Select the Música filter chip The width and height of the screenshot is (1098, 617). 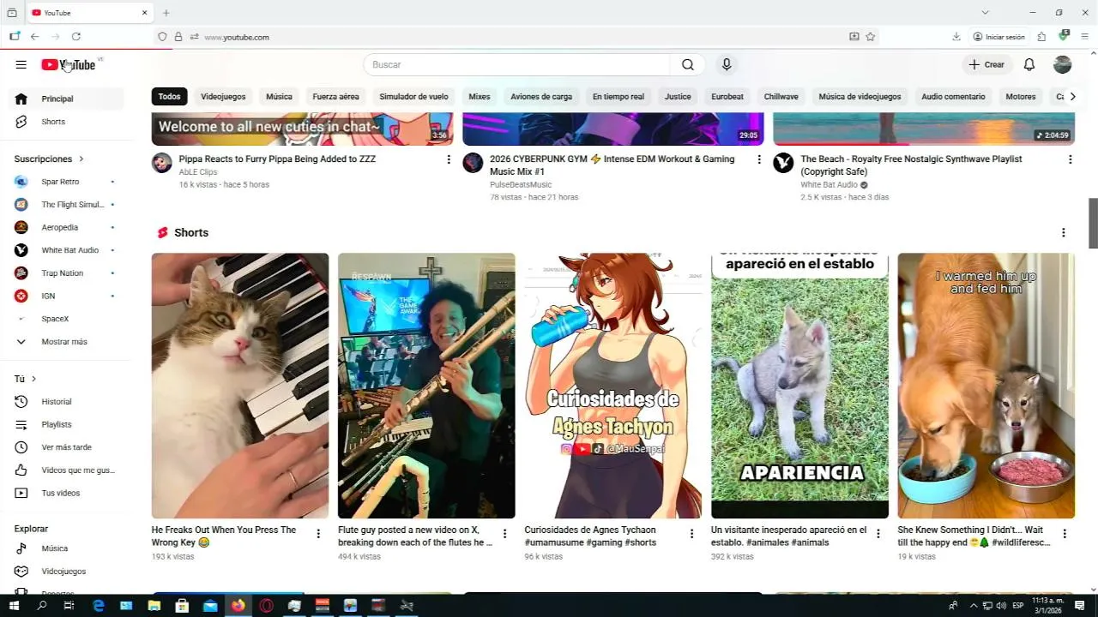[x=279, y=97]
